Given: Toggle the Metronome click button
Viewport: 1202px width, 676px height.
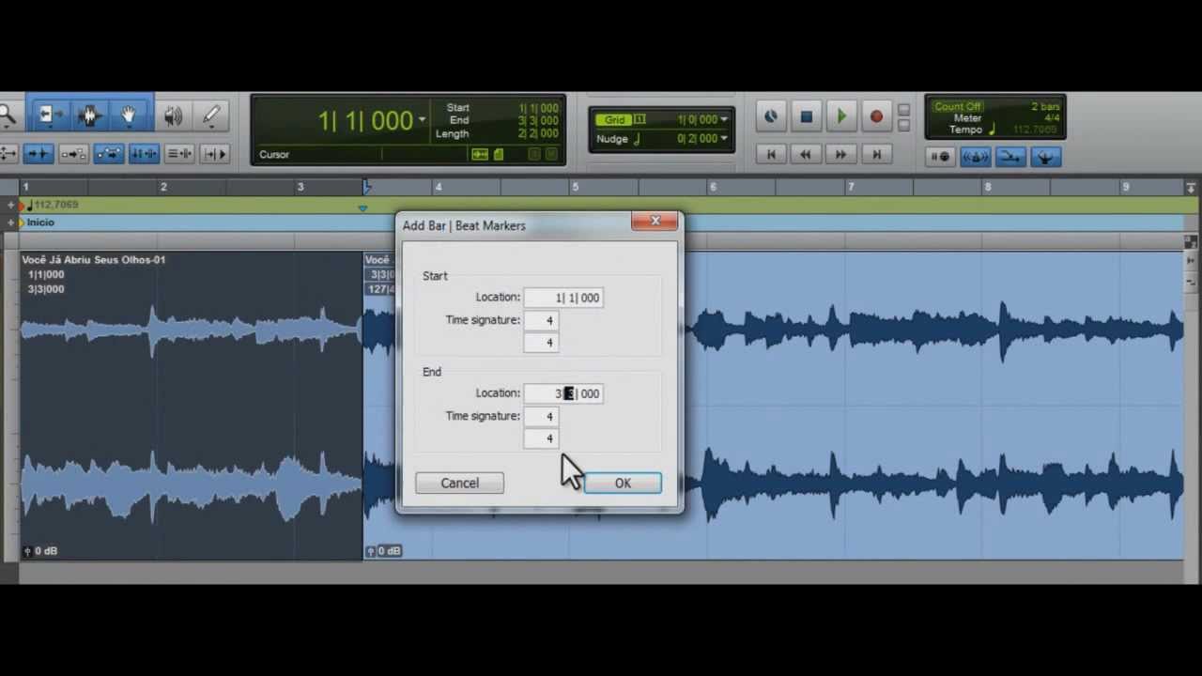Looking at the screenshot, I should (x=975, y=157).
